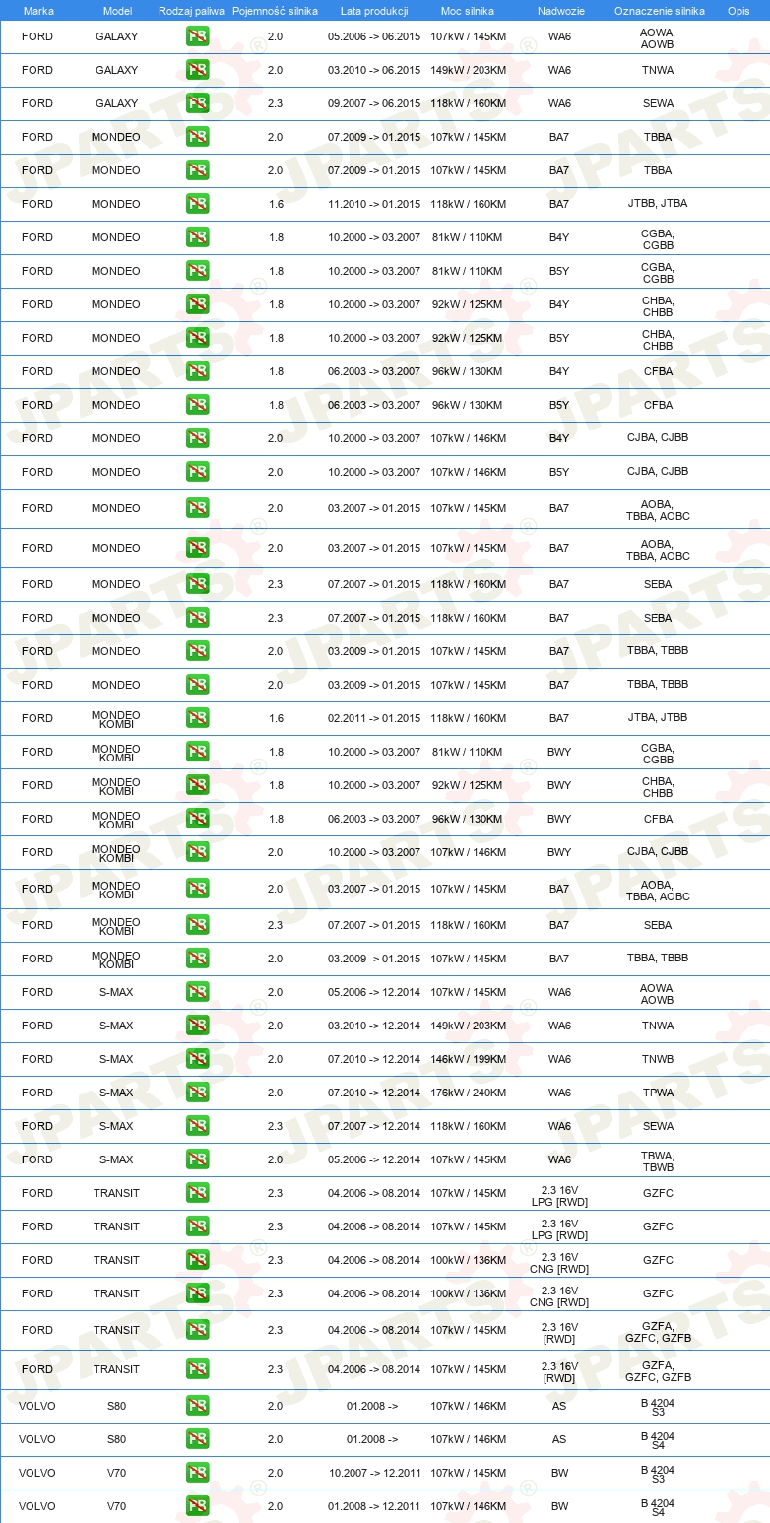Click fuel icon in Mondeo Kombi 1.6 row
770x1523 pixels.
pos(198,718)
